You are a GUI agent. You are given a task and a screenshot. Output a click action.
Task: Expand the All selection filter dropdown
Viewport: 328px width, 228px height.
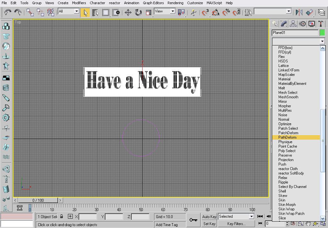(69, 11)
